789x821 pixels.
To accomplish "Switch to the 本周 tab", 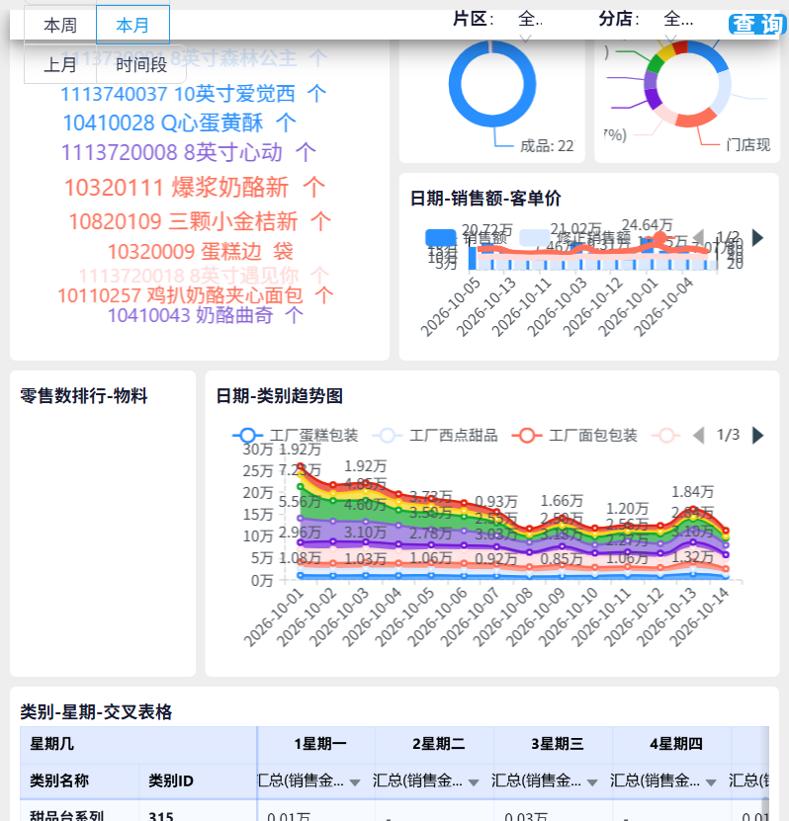I will click(x=60, y=25).
